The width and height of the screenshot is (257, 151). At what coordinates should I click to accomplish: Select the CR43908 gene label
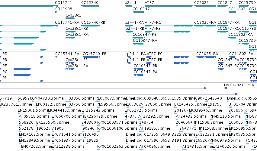[x=64, y=9]
